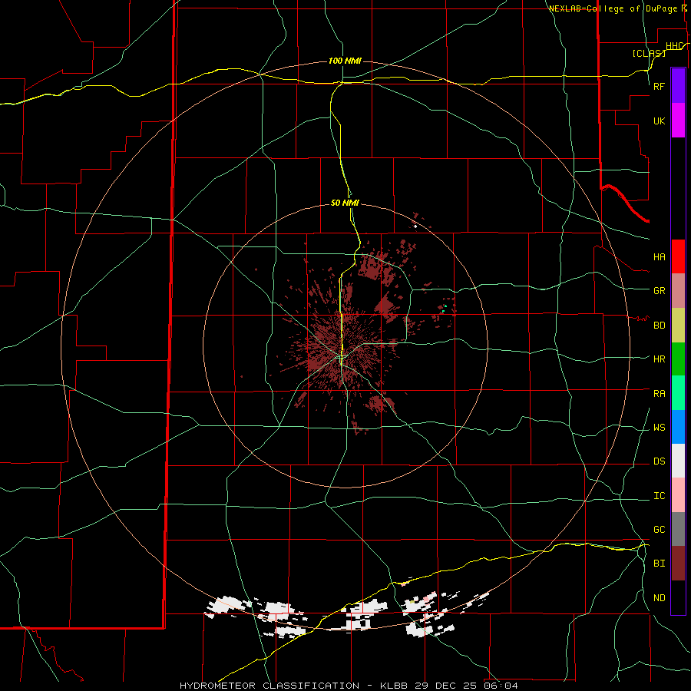Image resolution: width=691 pixels, height=691 pixels.
Task: Click the purple RF color swatch
Action: click(x=678, y=86)
